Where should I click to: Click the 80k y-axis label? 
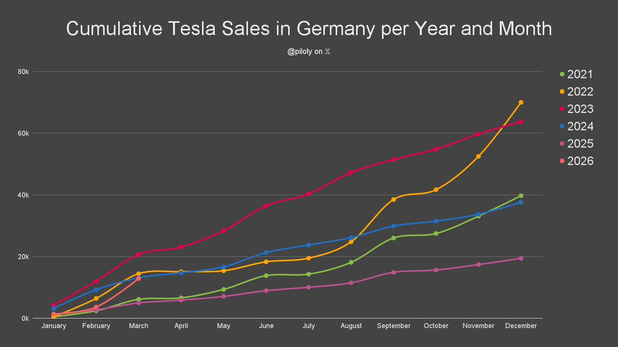click(x=22, y=72)
